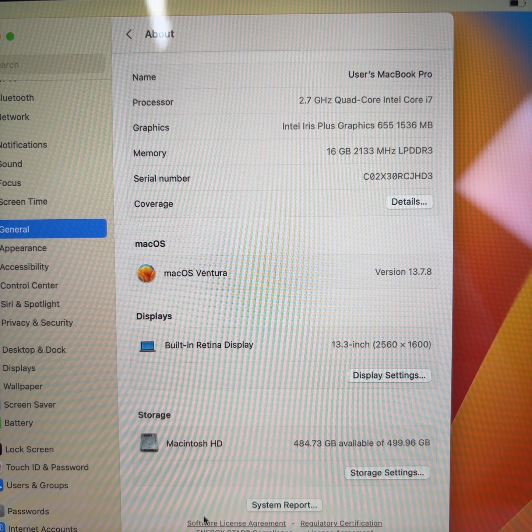Screen dimensions: 532x532
Task: Click the graphics value "Intel Iris Plus Graphics 655 1536 MB"
Action: (357, 126)
